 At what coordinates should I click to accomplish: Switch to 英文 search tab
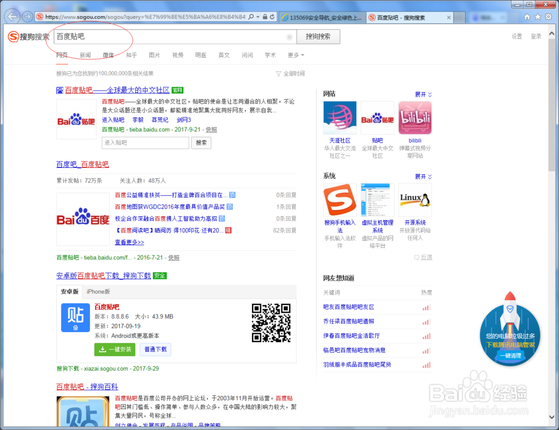[x=224, y=55]
